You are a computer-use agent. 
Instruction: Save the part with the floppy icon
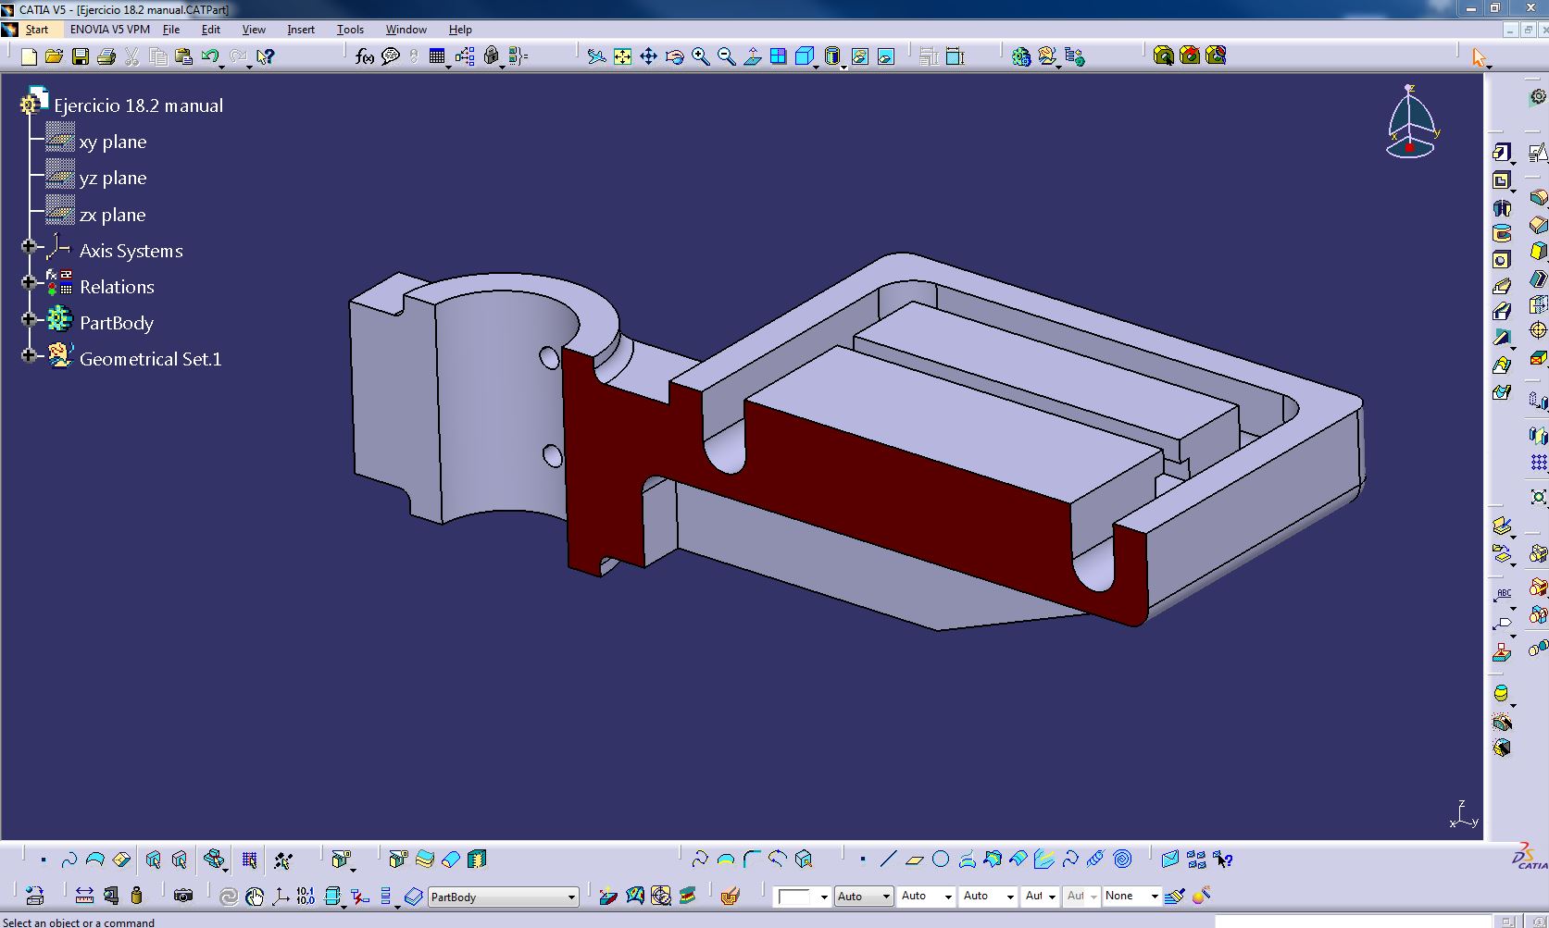coord(81,56)
